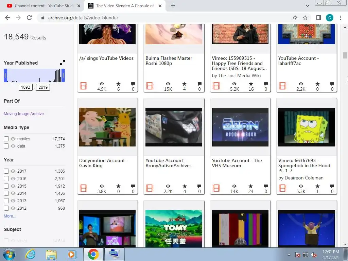Open Windows Media Player from the taskbar

click(72, 254)
